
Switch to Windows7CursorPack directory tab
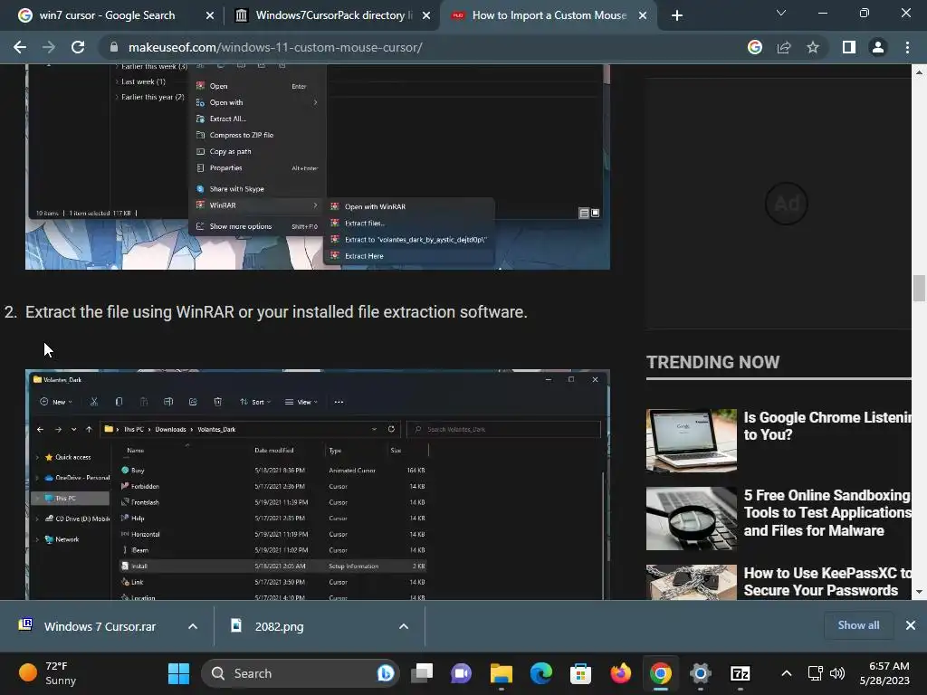pyautogui.click(x=334, y=15)
